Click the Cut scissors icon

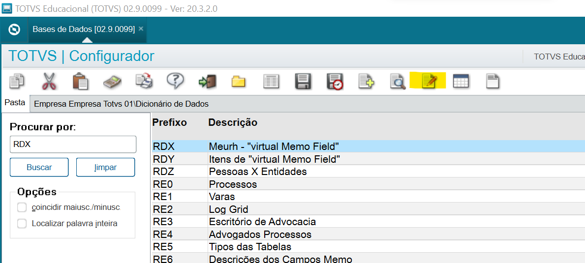(x=49, y=81)
